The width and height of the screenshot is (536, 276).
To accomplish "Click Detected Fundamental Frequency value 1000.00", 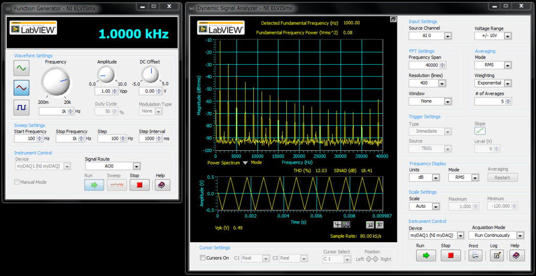I will [x=351, y=23].
